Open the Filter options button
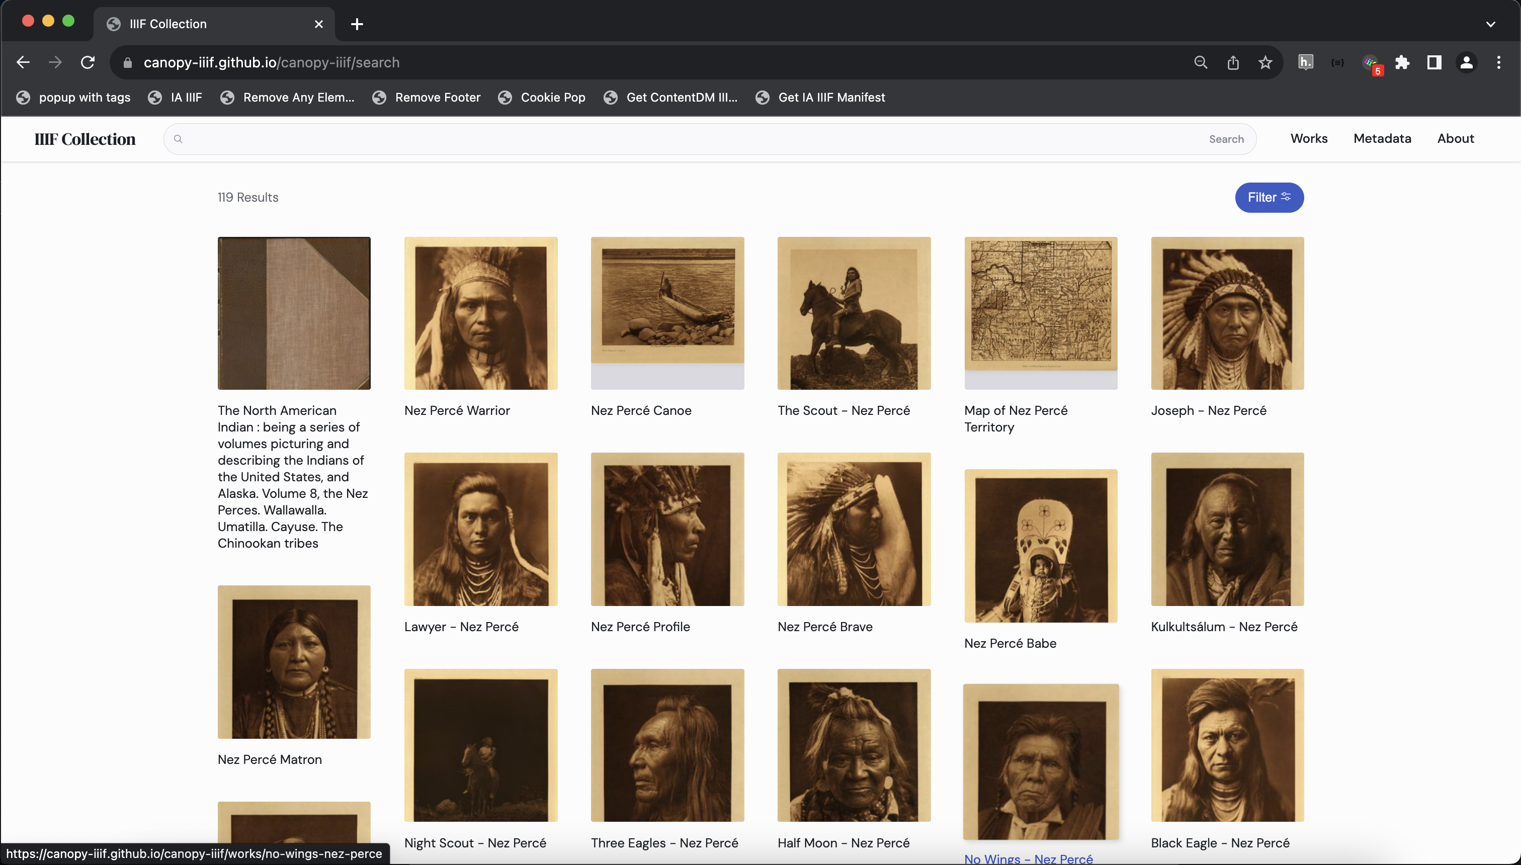 pyautogui.click(x=1269, y=197)
